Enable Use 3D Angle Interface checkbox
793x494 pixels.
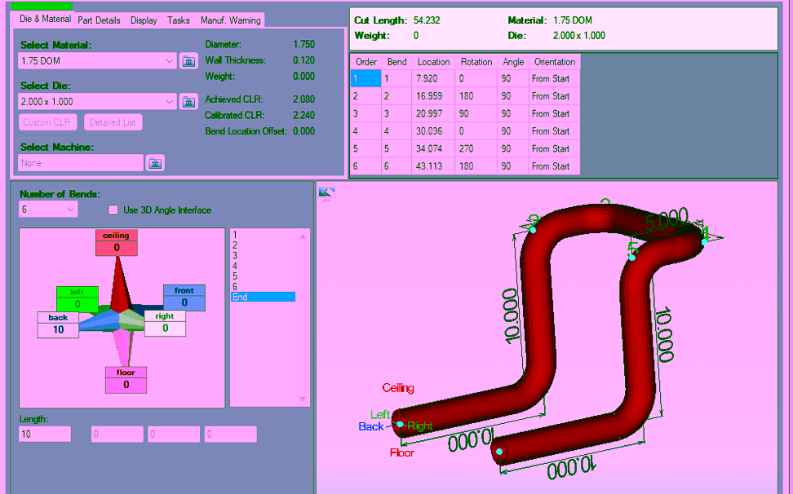pos(113,210)
